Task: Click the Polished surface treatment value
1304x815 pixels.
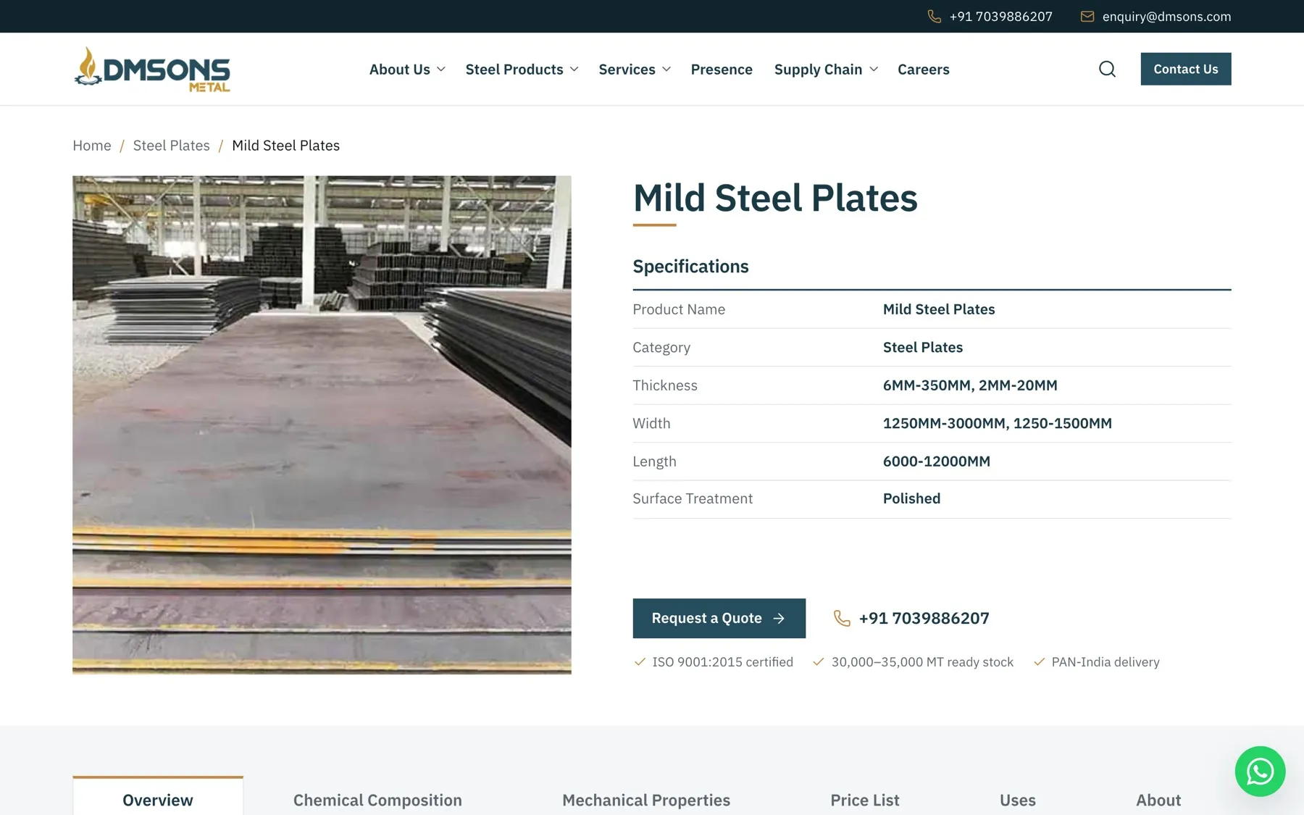Action: [912, 498]
